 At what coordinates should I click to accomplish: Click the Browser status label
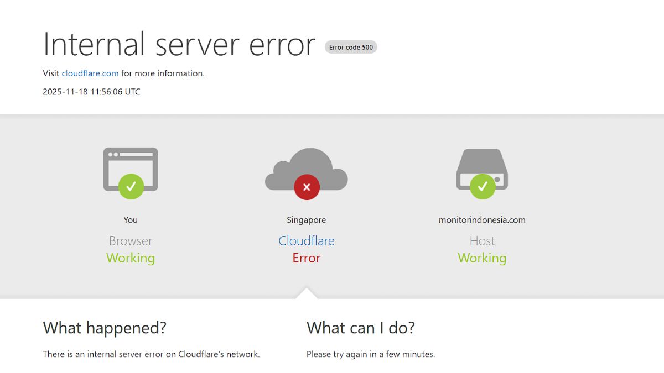click(131, 241)
